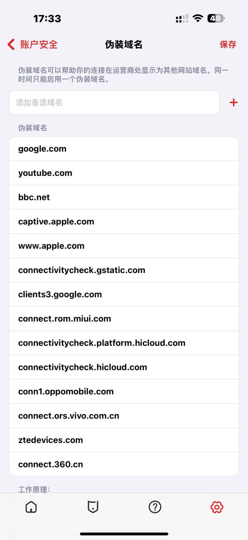The image size is (248, 540).
Task: Select ztedevices.com domain row
Action: (x=124, y=440)
